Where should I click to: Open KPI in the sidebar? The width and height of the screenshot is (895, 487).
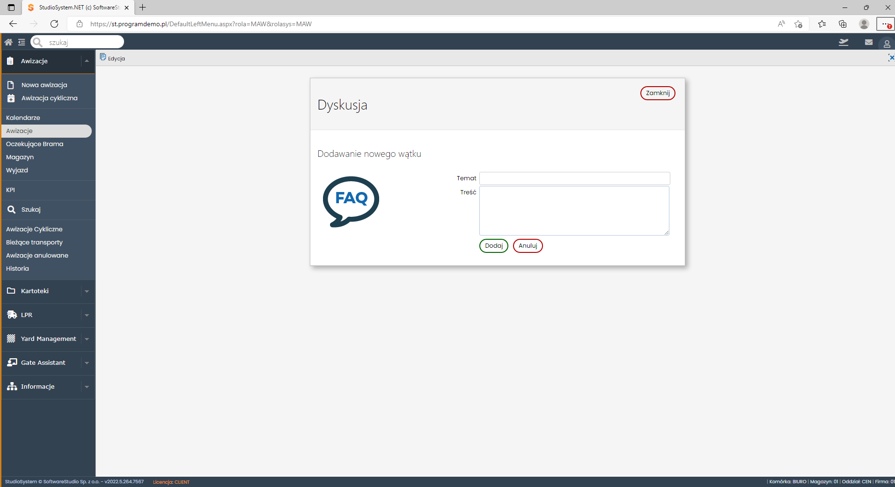pos(10,190)
